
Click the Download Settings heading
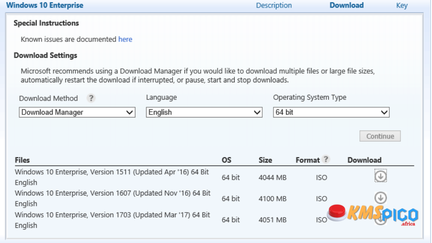click(46, 55)
